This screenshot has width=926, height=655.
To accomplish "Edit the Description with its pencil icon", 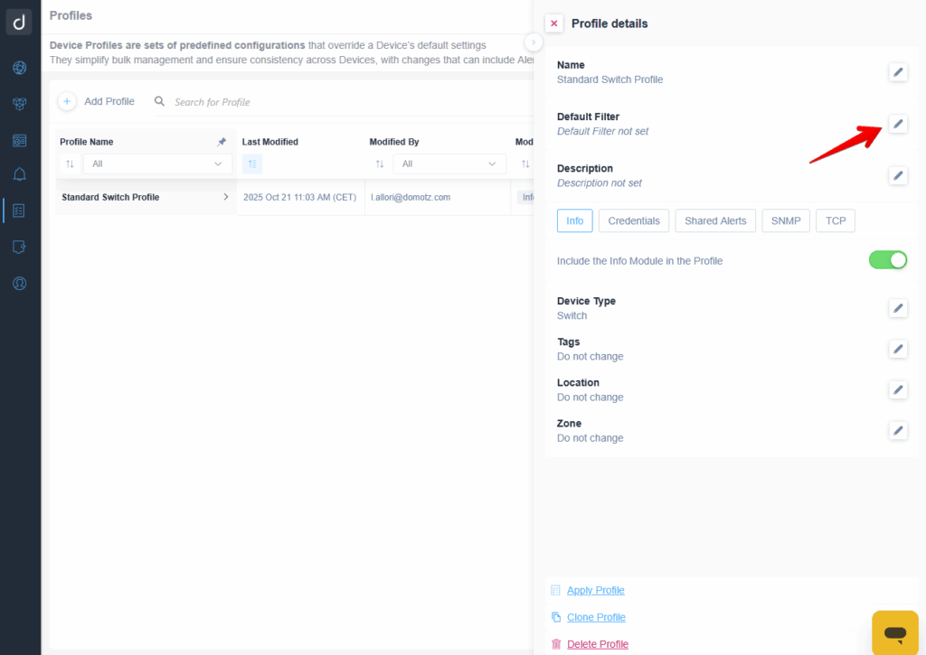I will click(x=897, y=175).
